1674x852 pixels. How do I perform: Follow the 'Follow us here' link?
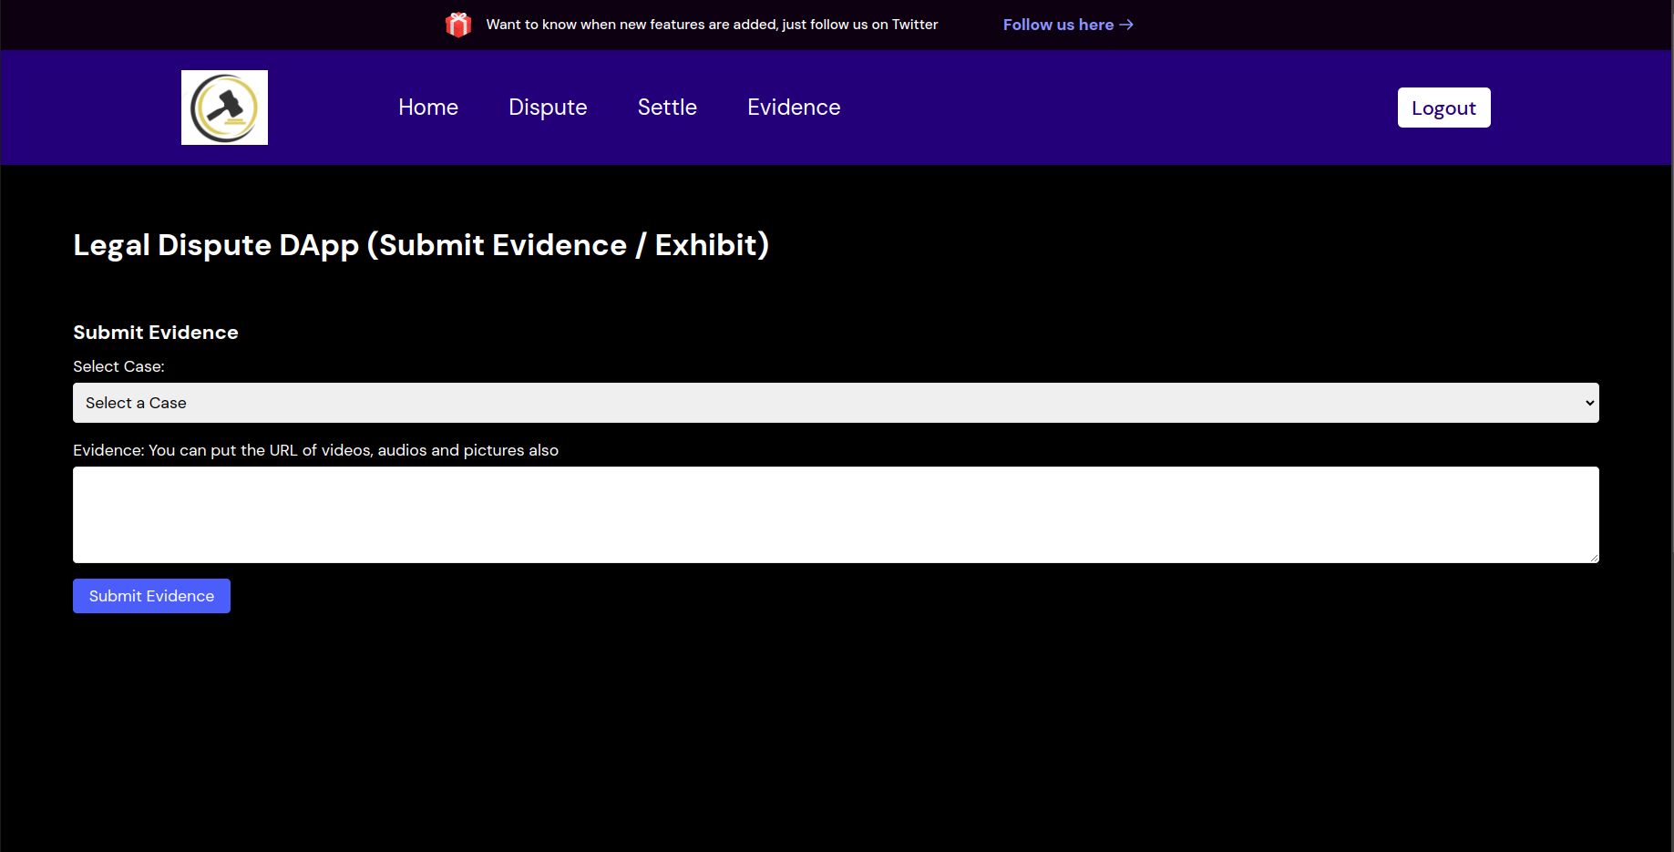point(1068,25)
